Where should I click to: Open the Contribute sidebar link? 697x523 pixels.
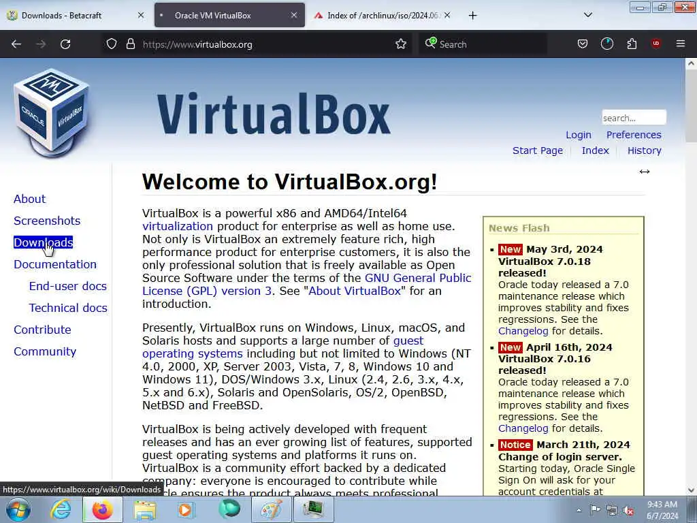point(42,330)
